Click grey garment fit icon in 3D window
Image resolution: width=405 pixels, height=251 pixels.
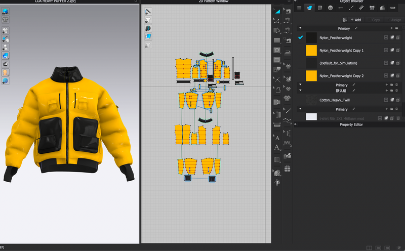5,20
